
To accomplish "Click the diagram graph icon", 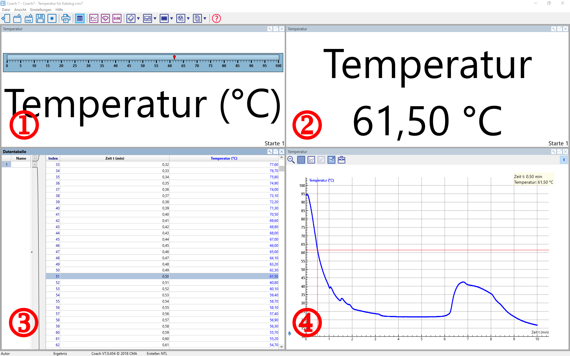I will 94,18.
